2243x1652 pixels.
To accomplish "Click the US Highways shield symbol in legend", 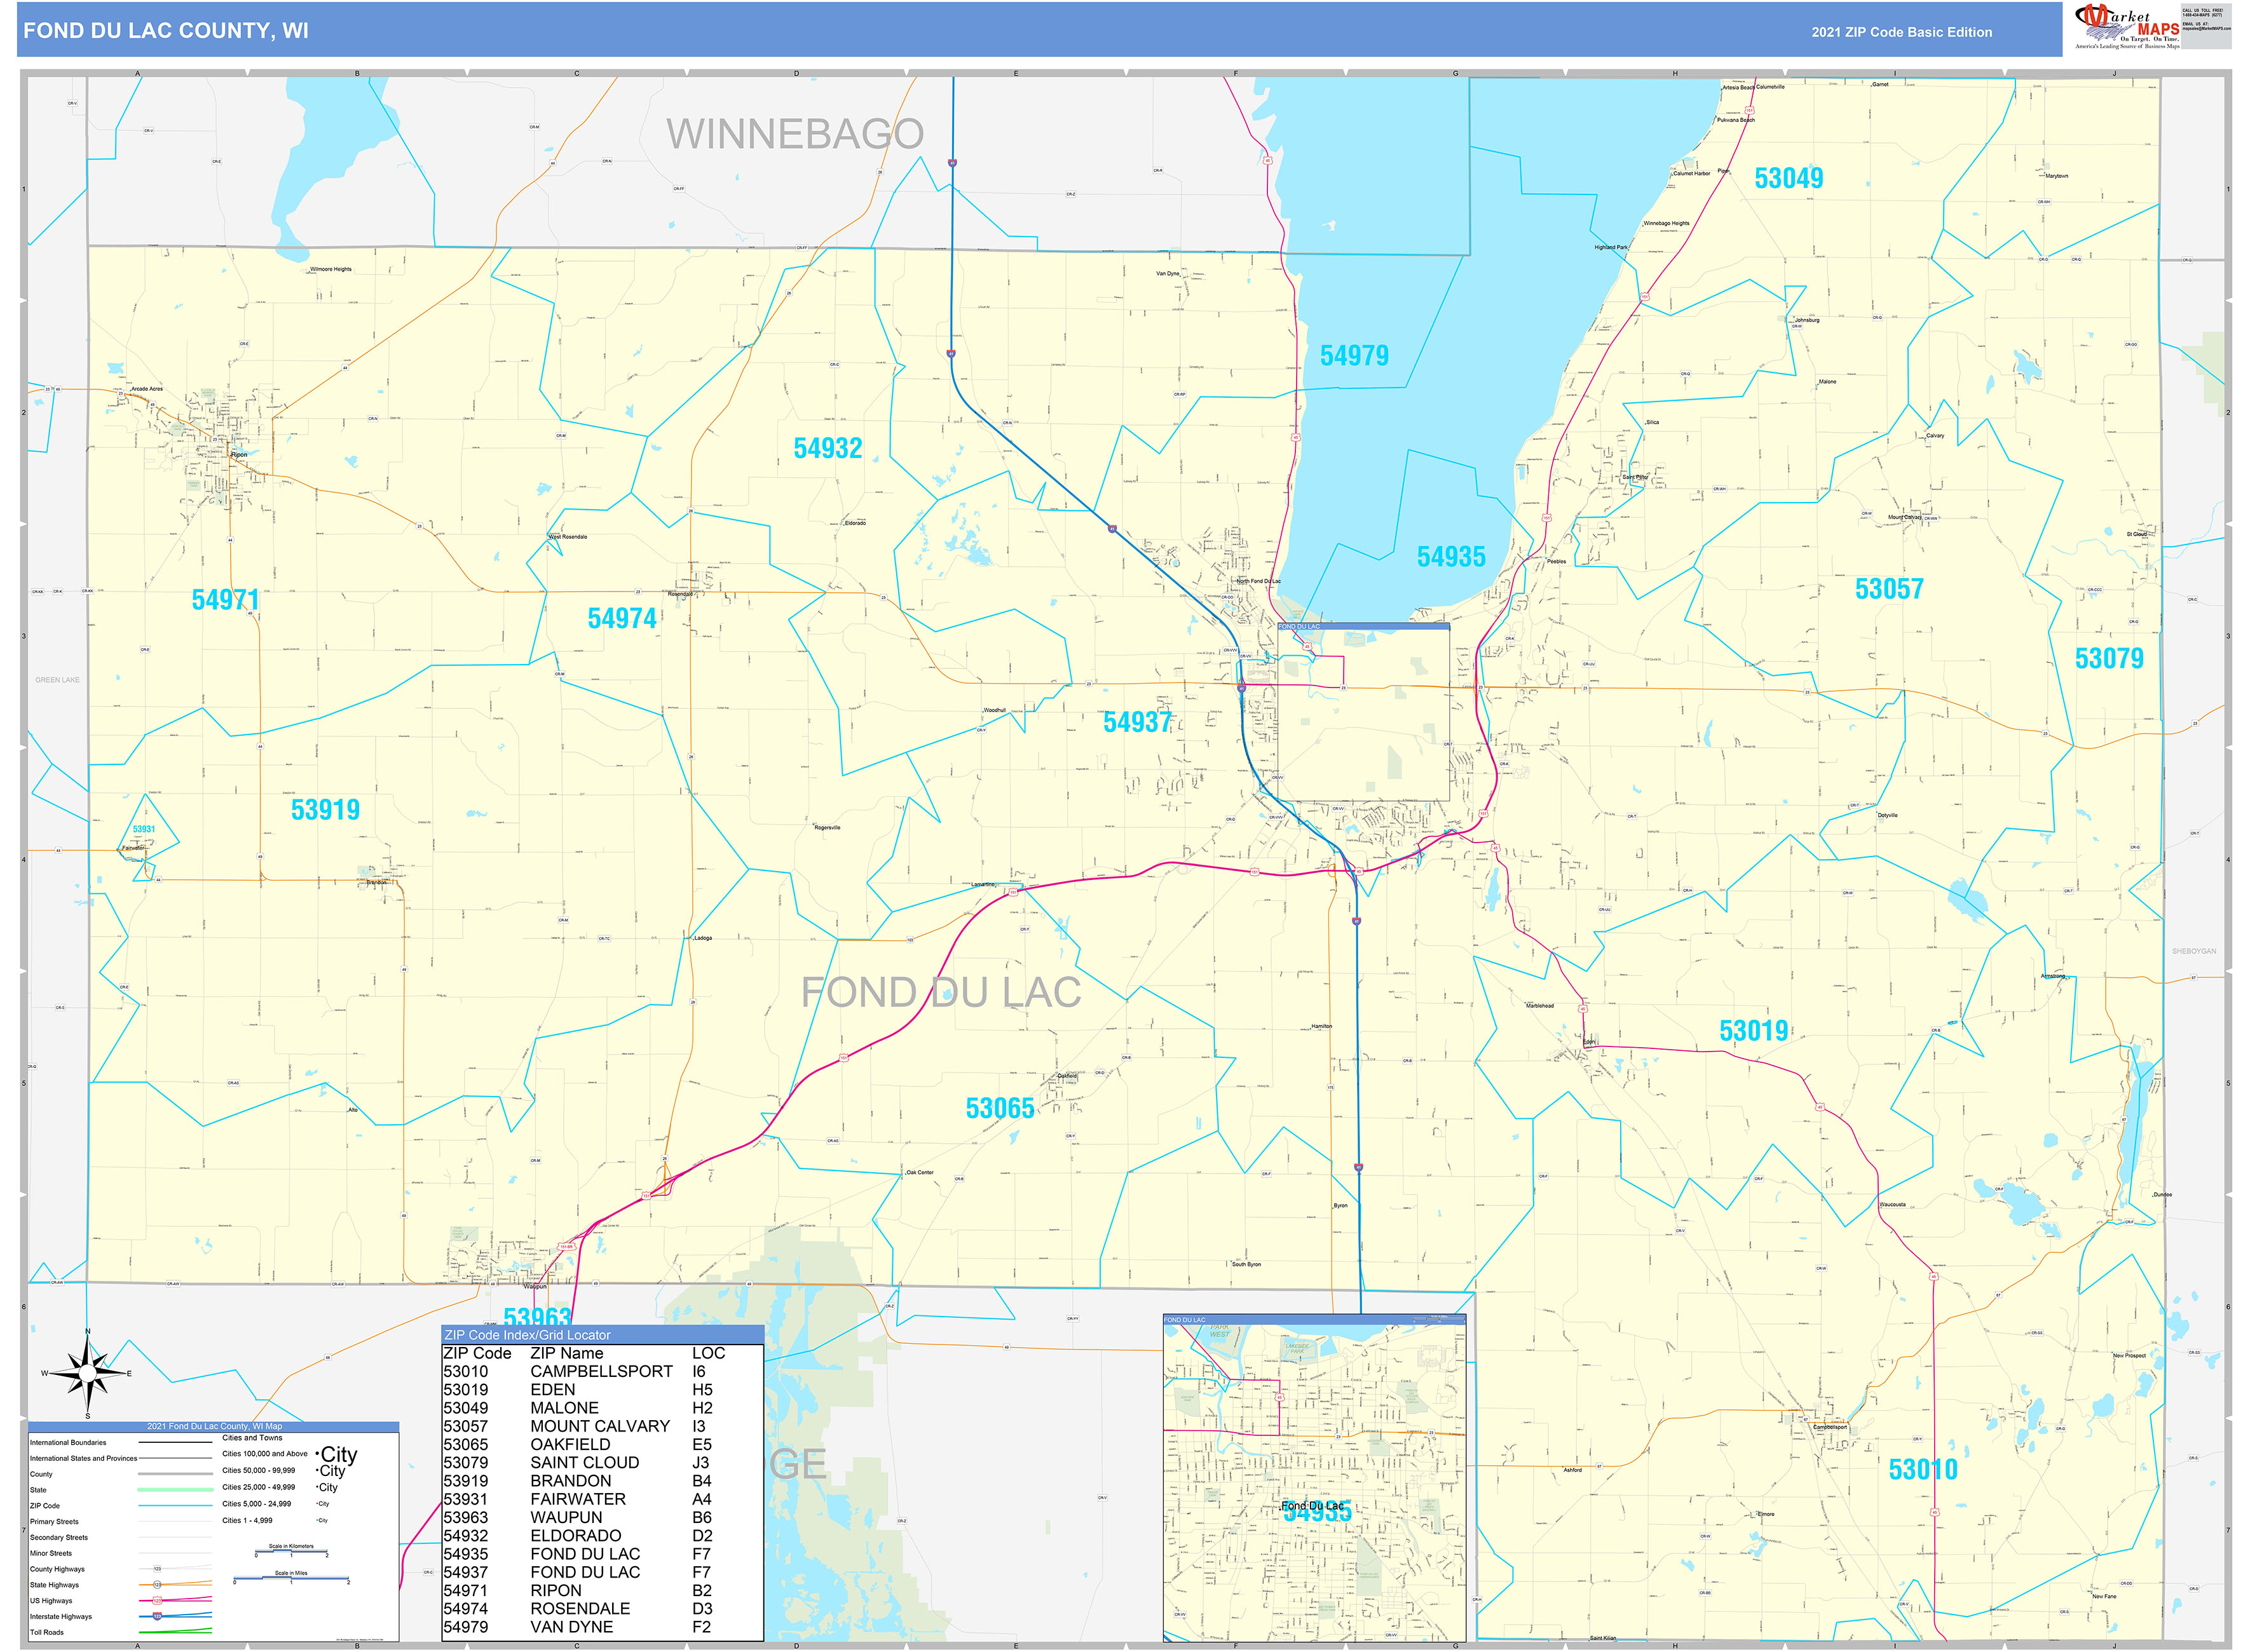I will tap(158, 1601).
